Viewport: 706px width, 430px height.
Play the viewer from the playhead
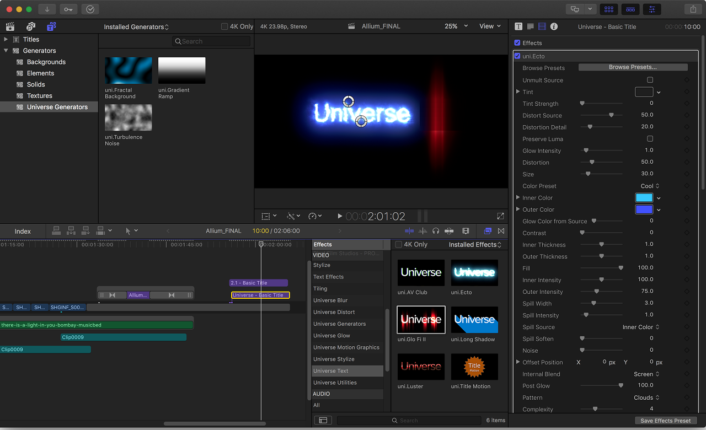(340, 216)
